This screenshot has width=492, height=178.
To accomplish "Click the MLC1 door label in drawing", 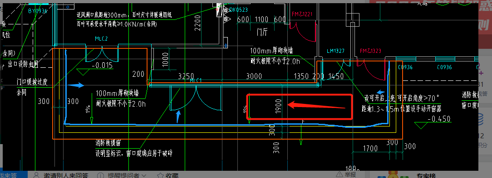I will [x=196, y=80].
